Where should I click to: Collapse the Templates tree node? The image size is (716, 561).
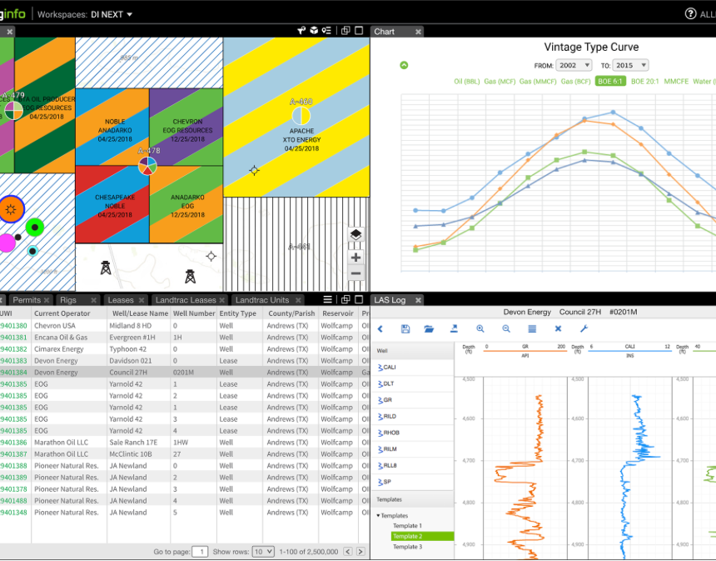tap(378, 515)
